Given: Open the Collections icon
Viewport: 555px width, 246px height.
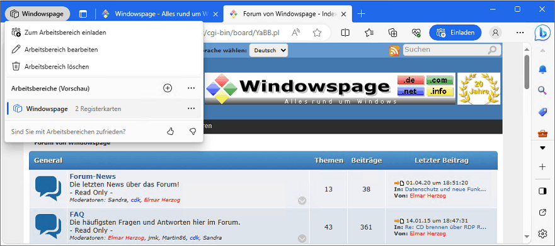Looking at the screenshot, I should click(392, 33).
